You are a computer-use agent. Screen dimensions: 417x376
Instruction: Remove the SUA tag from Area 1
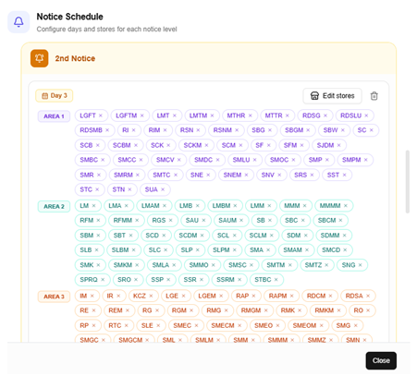pos(163,189)
